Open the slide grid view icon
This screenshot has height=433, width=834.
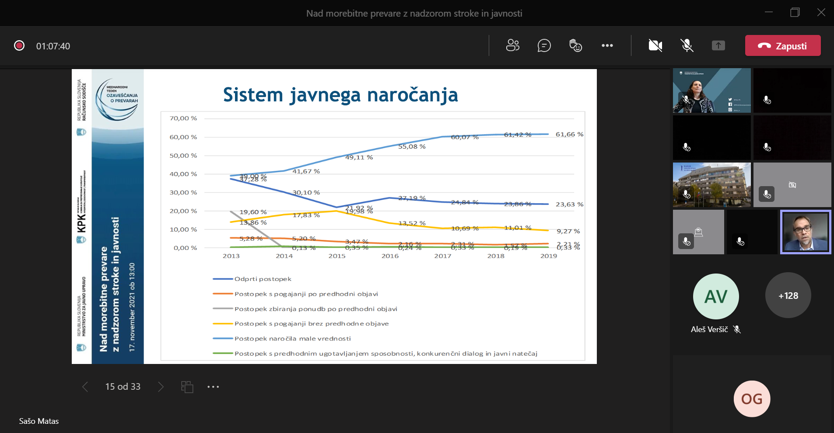pos(187,387)
